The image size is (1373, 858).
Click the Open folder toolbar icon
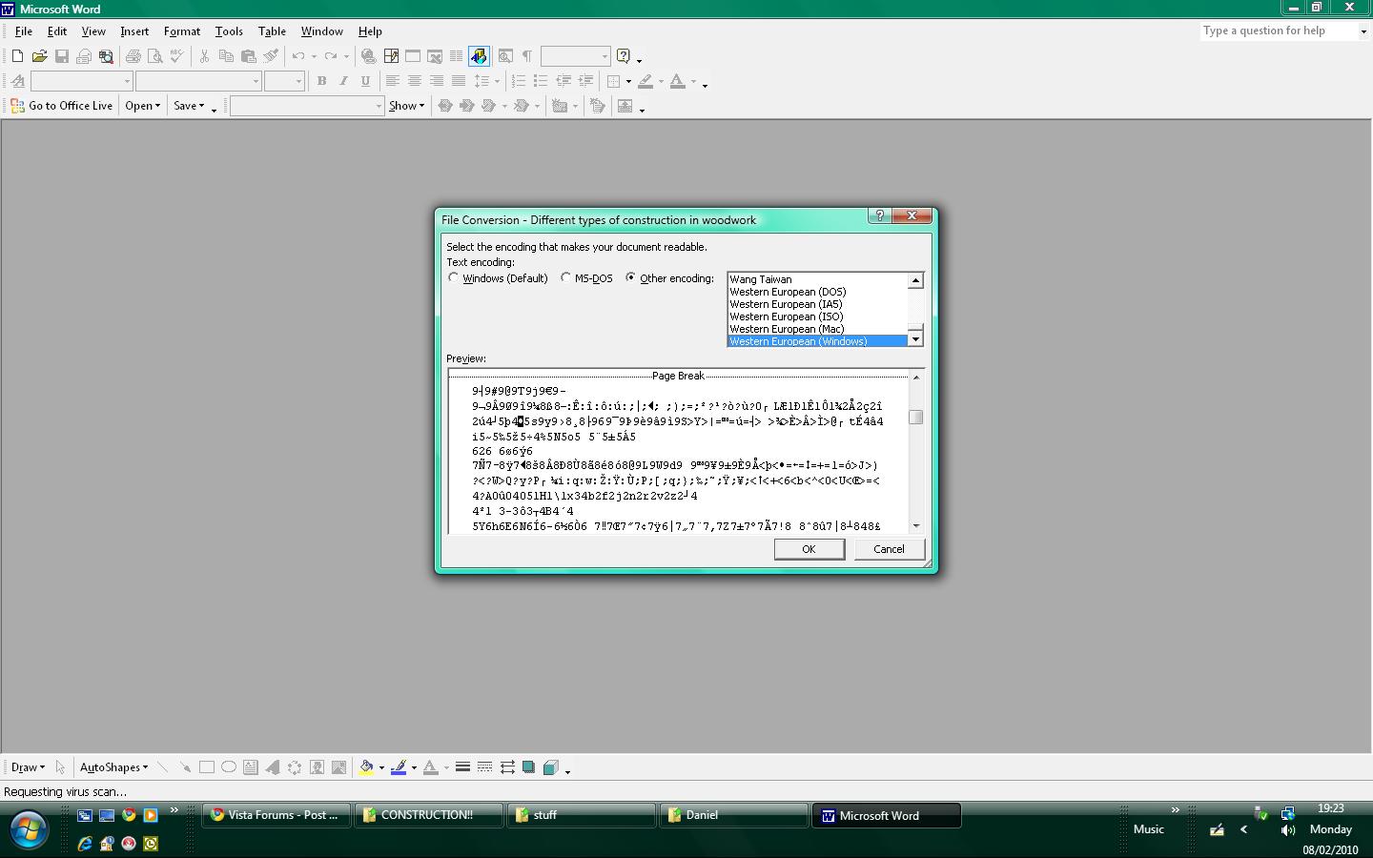click(39, 56)
